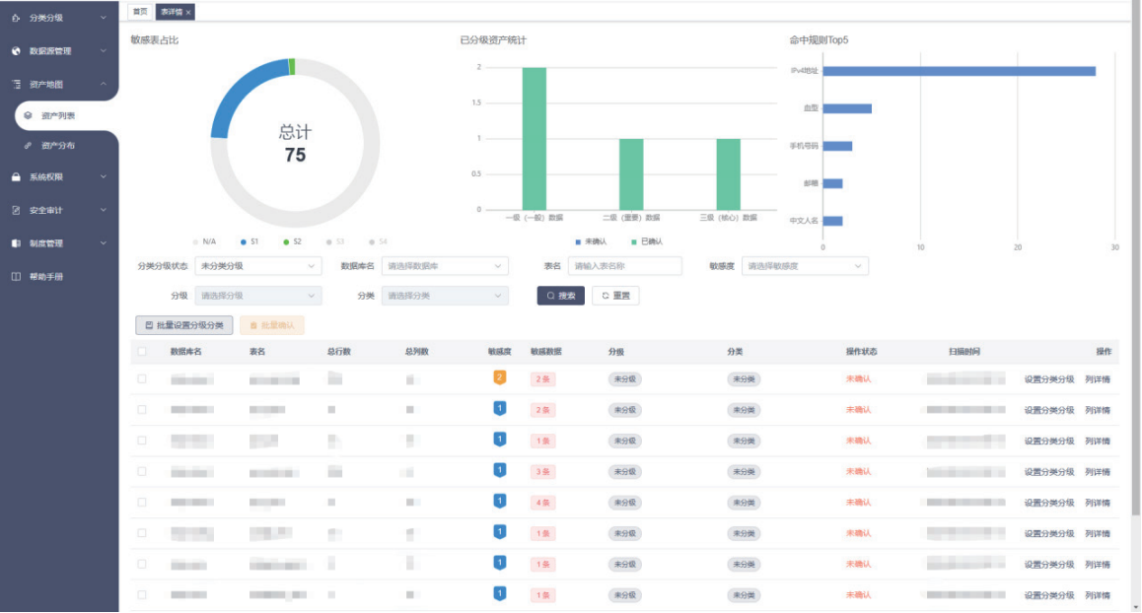Click the 安全审计 sidebar icon
This screenshot has width=1142, height=613.
[16, 210]
